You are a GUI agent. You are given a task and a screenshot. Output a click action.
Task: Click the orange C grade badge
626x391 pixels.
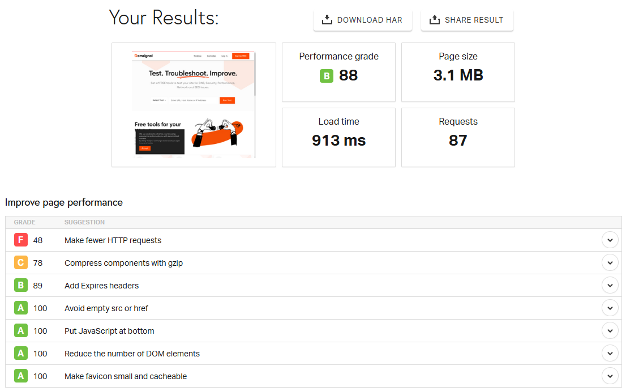21,263
